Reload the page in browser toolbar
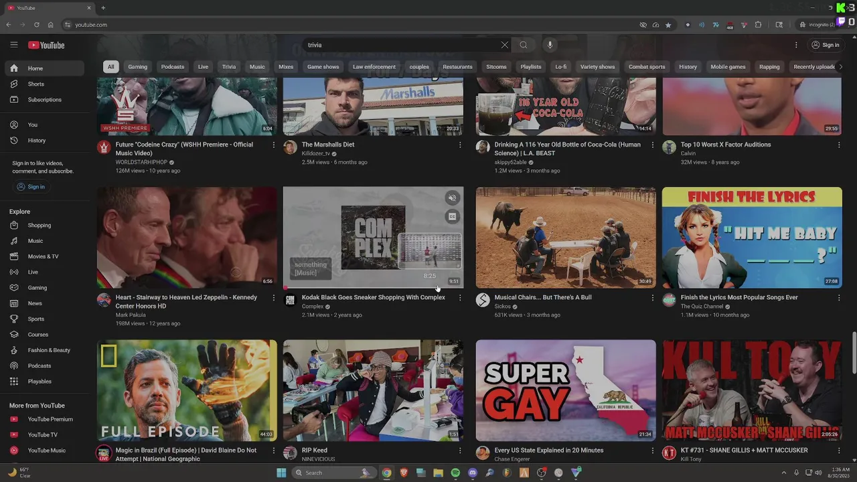This screenshot has width=857, height=482. 36,25
